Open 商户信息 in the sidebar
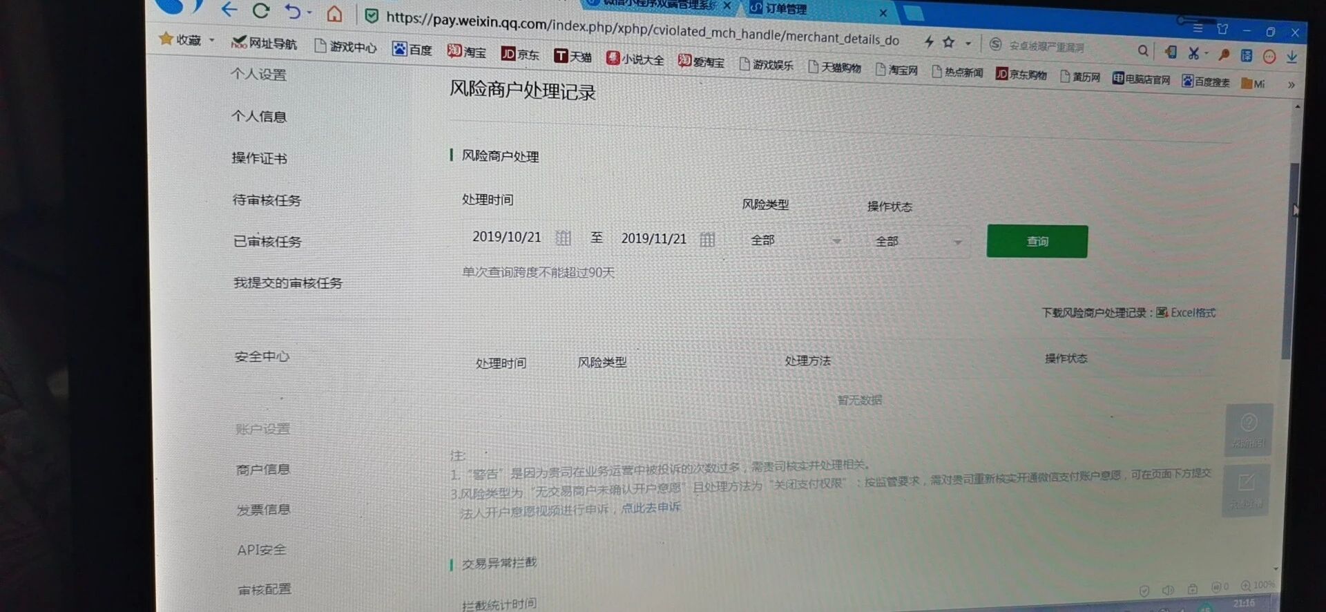1326x612 pixels. 263,470
